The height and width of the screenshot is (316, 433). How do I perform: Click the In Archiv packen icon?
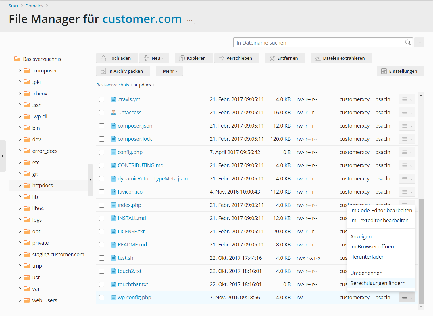[103, 71]
